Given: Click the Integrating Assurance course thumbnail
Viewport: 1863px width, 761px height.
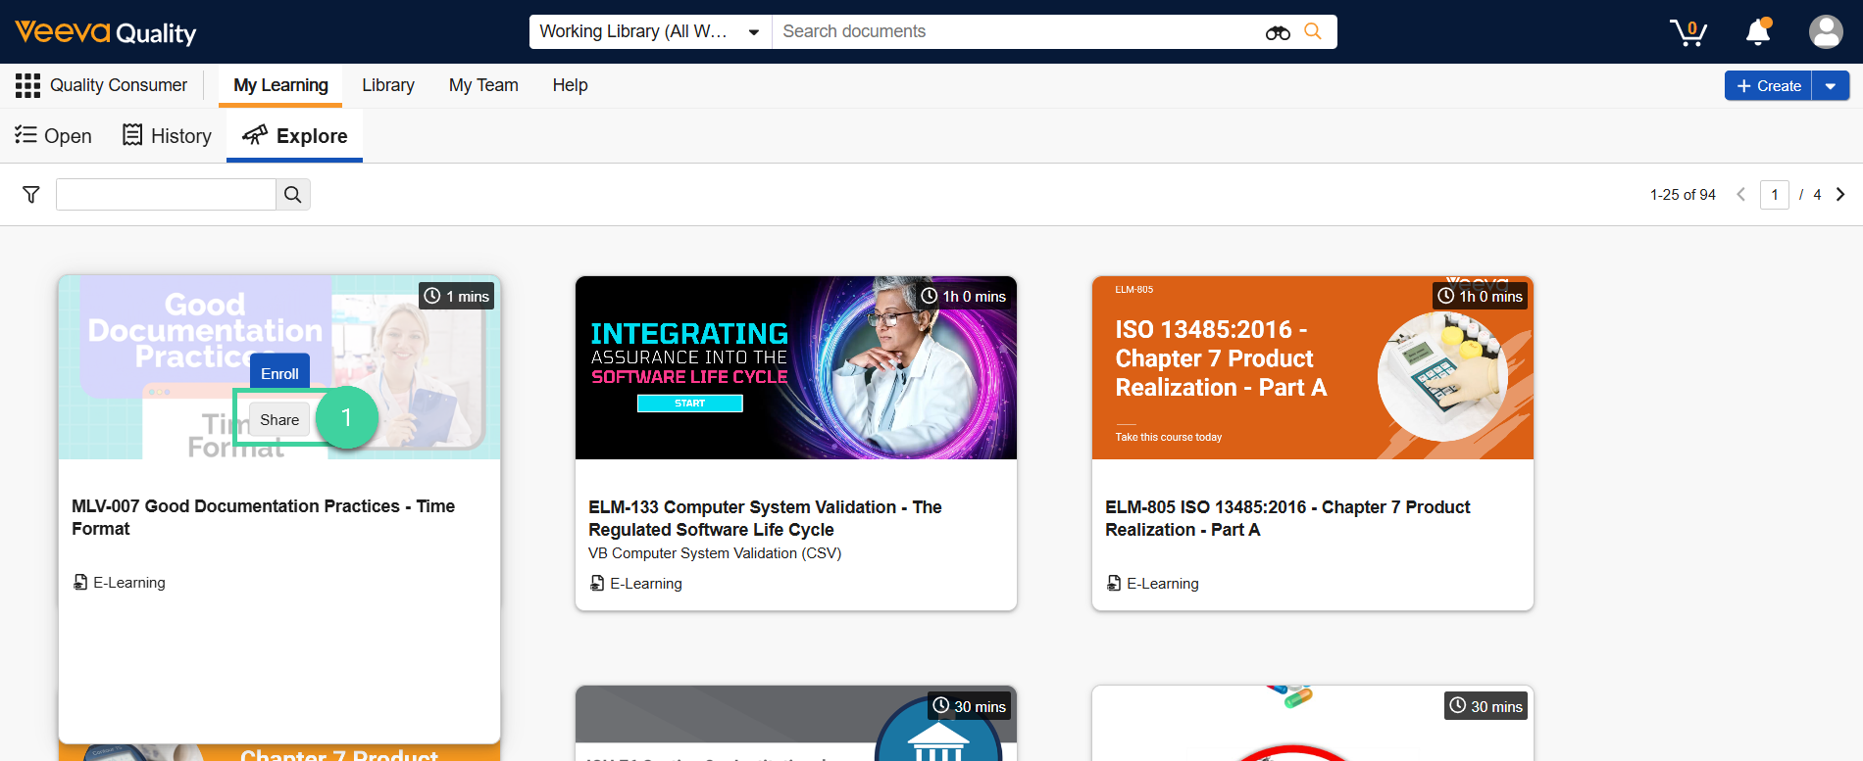Looking at the screenshot, I should tap(796, 368).
